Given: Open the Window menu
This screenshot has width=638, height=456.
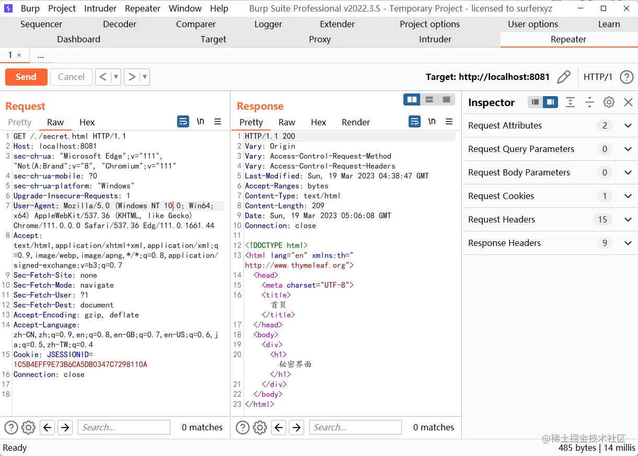Looking at the screenshot, I should [x=185, y=8].
